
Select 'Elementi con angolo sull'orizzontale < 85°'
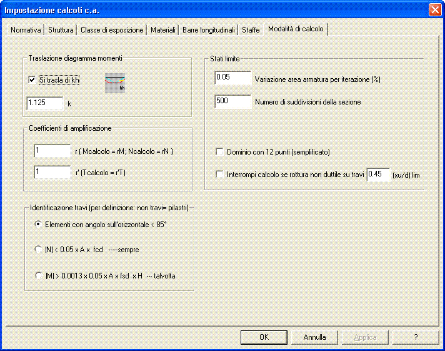coord(39,224)
